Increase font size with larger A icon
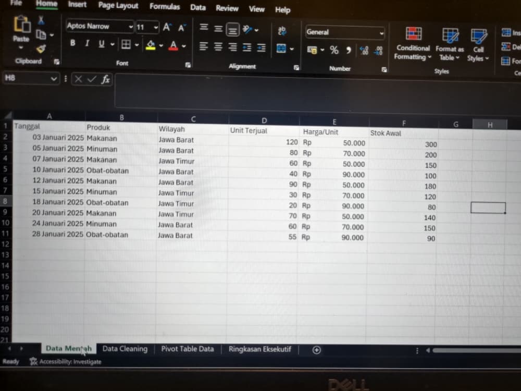 [167, 27]
